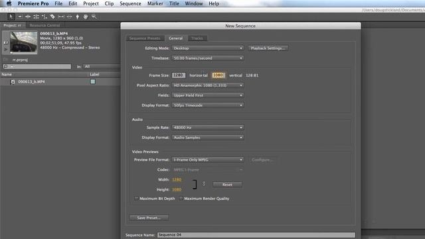Viewport: 425px width, 239px height.
Task: Switch to the General tab
Action: coord(175,39)
